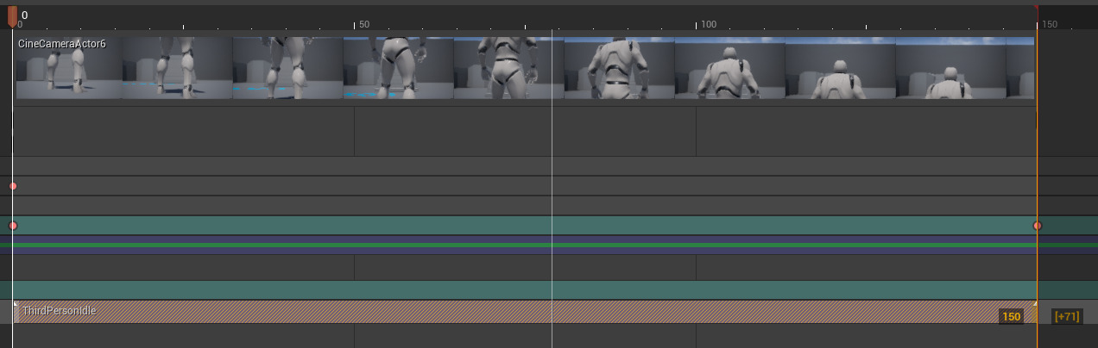Click the playhead handle at frame 0
The height and width of the screenshot is (348, 1098).
pyautogui.click(x=12, y=16)
